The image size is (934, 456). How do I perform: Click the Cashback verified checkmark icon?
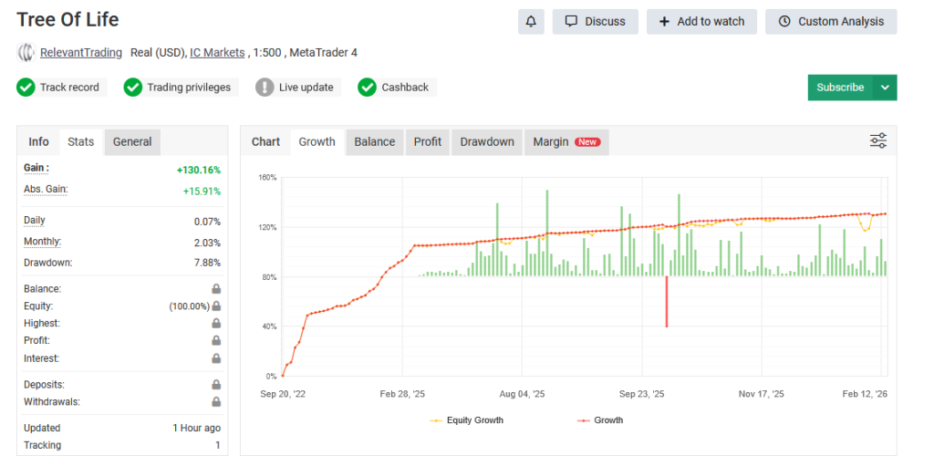coord(368,88)
